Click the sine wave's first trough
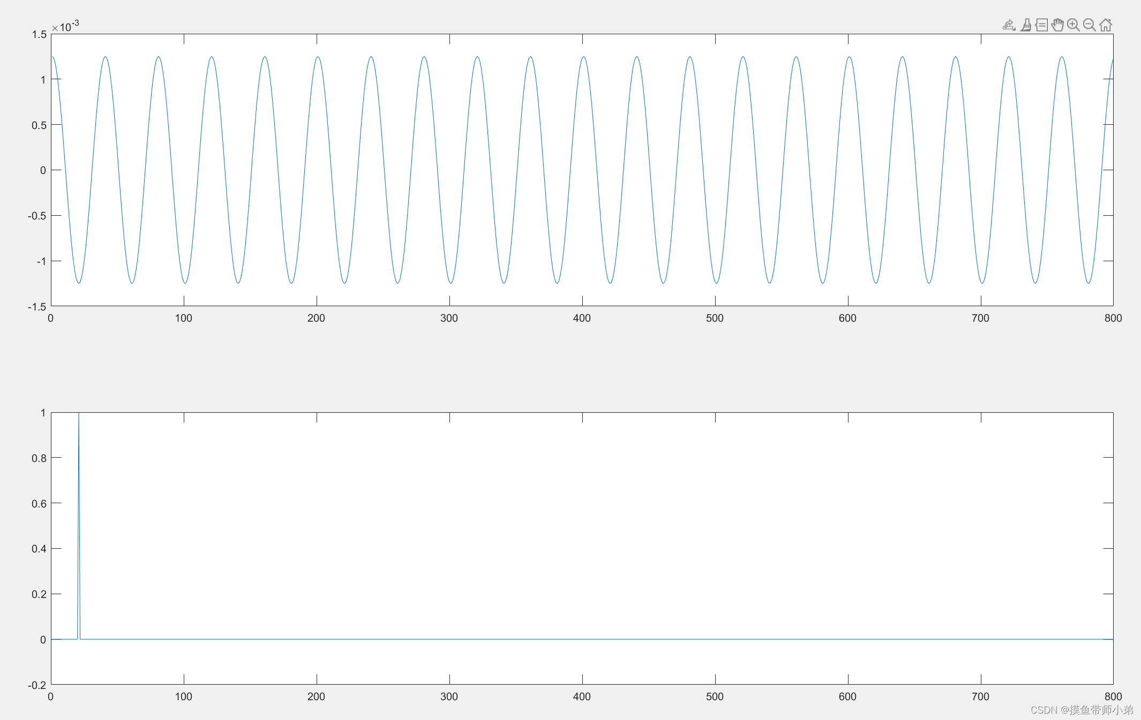This screenshot has height=720, width=1141. tap(79, 282)
